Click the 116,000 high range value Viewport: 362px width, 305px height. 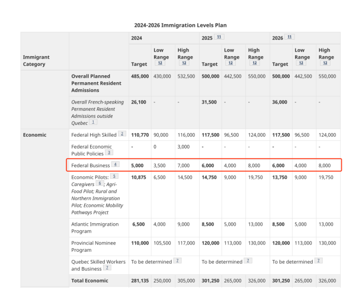pyautogui.click(x=186, y=135)
